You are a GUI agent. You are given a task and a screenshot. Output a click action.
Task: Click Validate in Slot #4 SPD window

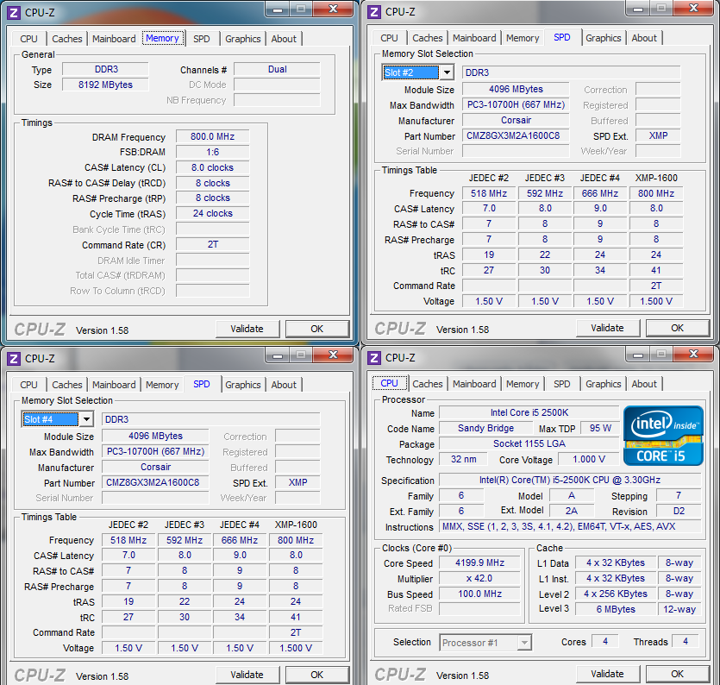pyautogui.click(x=247, y=675)
